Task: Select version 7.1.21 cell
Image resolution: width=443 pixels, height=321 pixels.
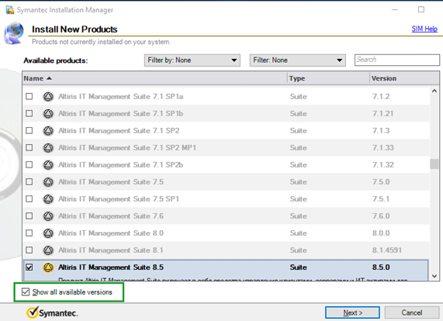Action: point(382,113)
